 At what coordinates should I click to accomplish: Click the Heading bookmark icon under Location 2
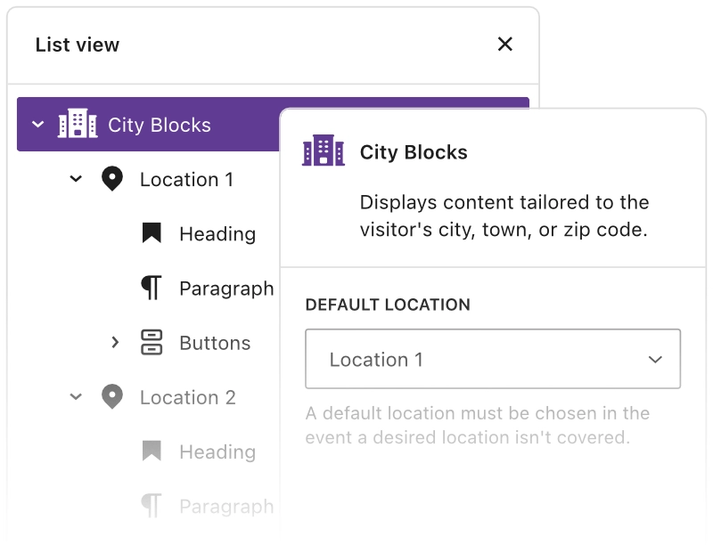tap(152, 452)
